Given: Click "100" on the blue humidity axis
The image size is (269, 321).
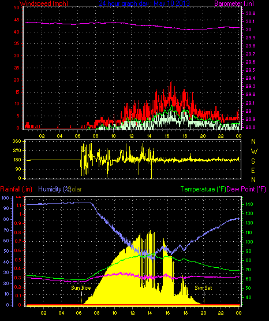Looking at the screenshot, I should coord(5,198).
